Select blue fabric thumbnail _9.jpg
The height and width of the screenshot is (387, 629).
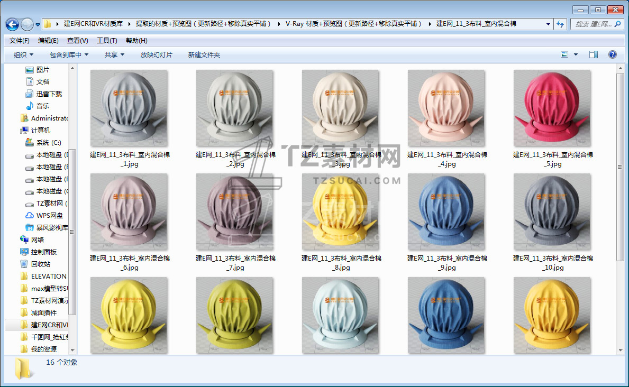pyautogui.click(x=446, y=212)
